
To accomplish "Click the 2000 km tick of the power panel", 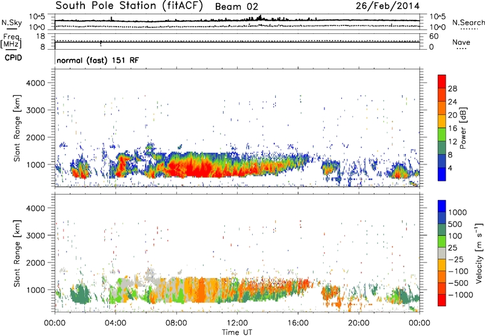I will (x=35, y=138).
